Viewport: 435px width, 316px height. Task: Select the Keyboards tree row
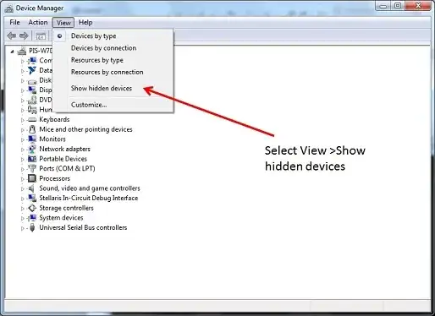[x=54, y=119]
